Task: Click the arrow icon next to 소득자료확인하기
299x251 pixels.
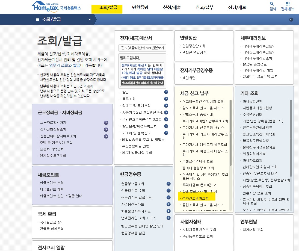Action: [106, 123]
